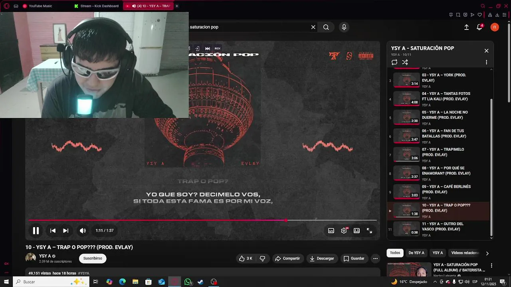
Task: Enter fullscreen mode in the video player
Action: tap(369, 231)
